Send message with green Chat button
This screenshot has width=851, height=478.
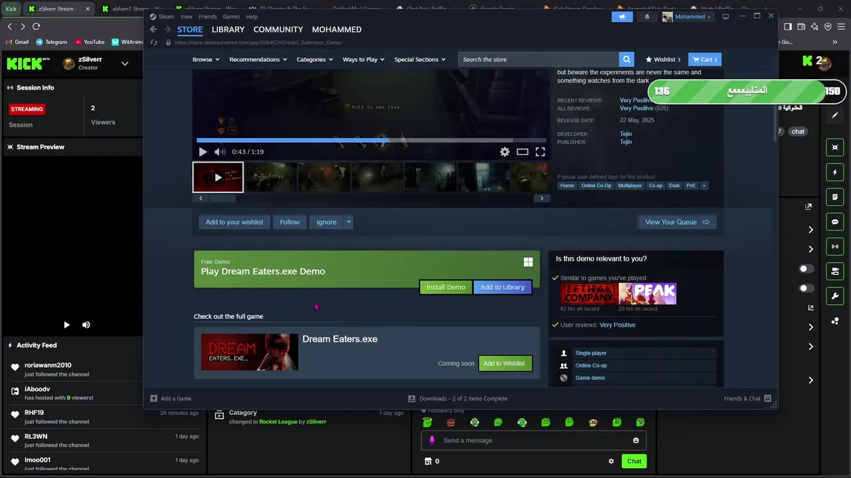[x=634, y=461]
